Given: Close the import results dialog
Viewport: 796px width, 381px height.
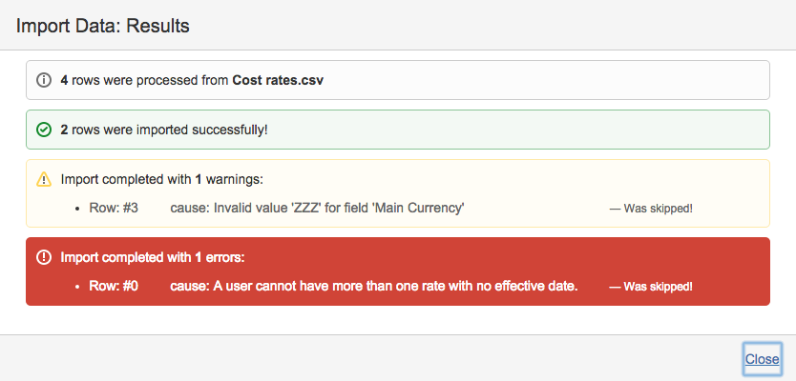Looking at the screenshot, I should (763, 359).
